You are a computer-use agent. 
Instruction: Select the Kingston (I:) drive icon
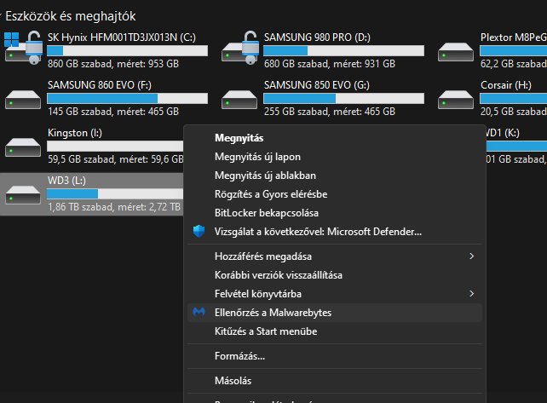click(23, 147)
